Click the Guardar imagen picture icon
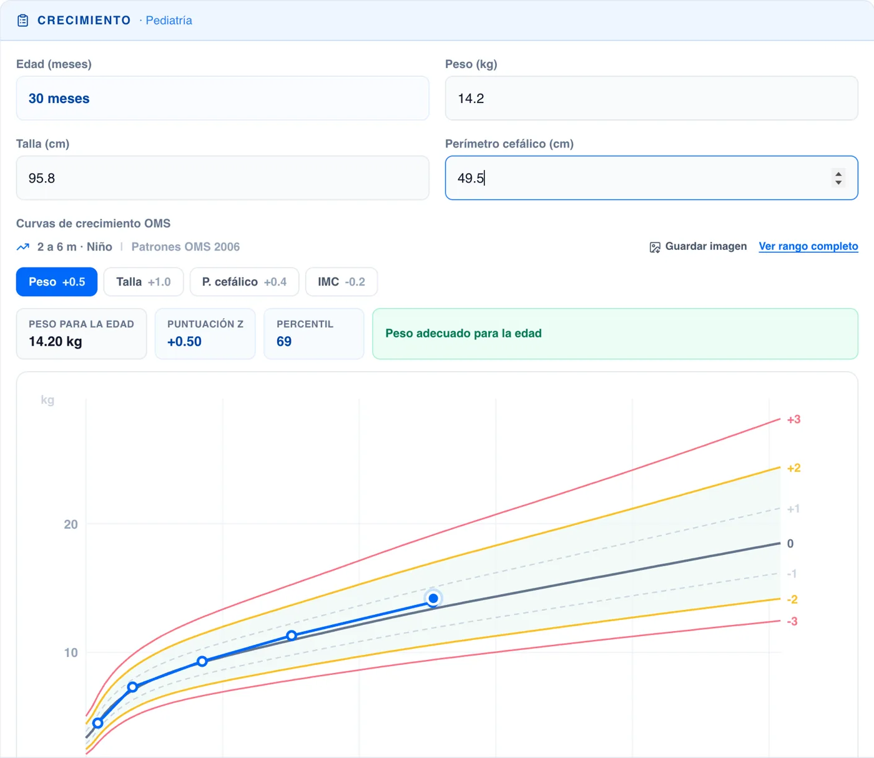The height and width of the screenshot is (758, 874). click(x=655, y=247)
